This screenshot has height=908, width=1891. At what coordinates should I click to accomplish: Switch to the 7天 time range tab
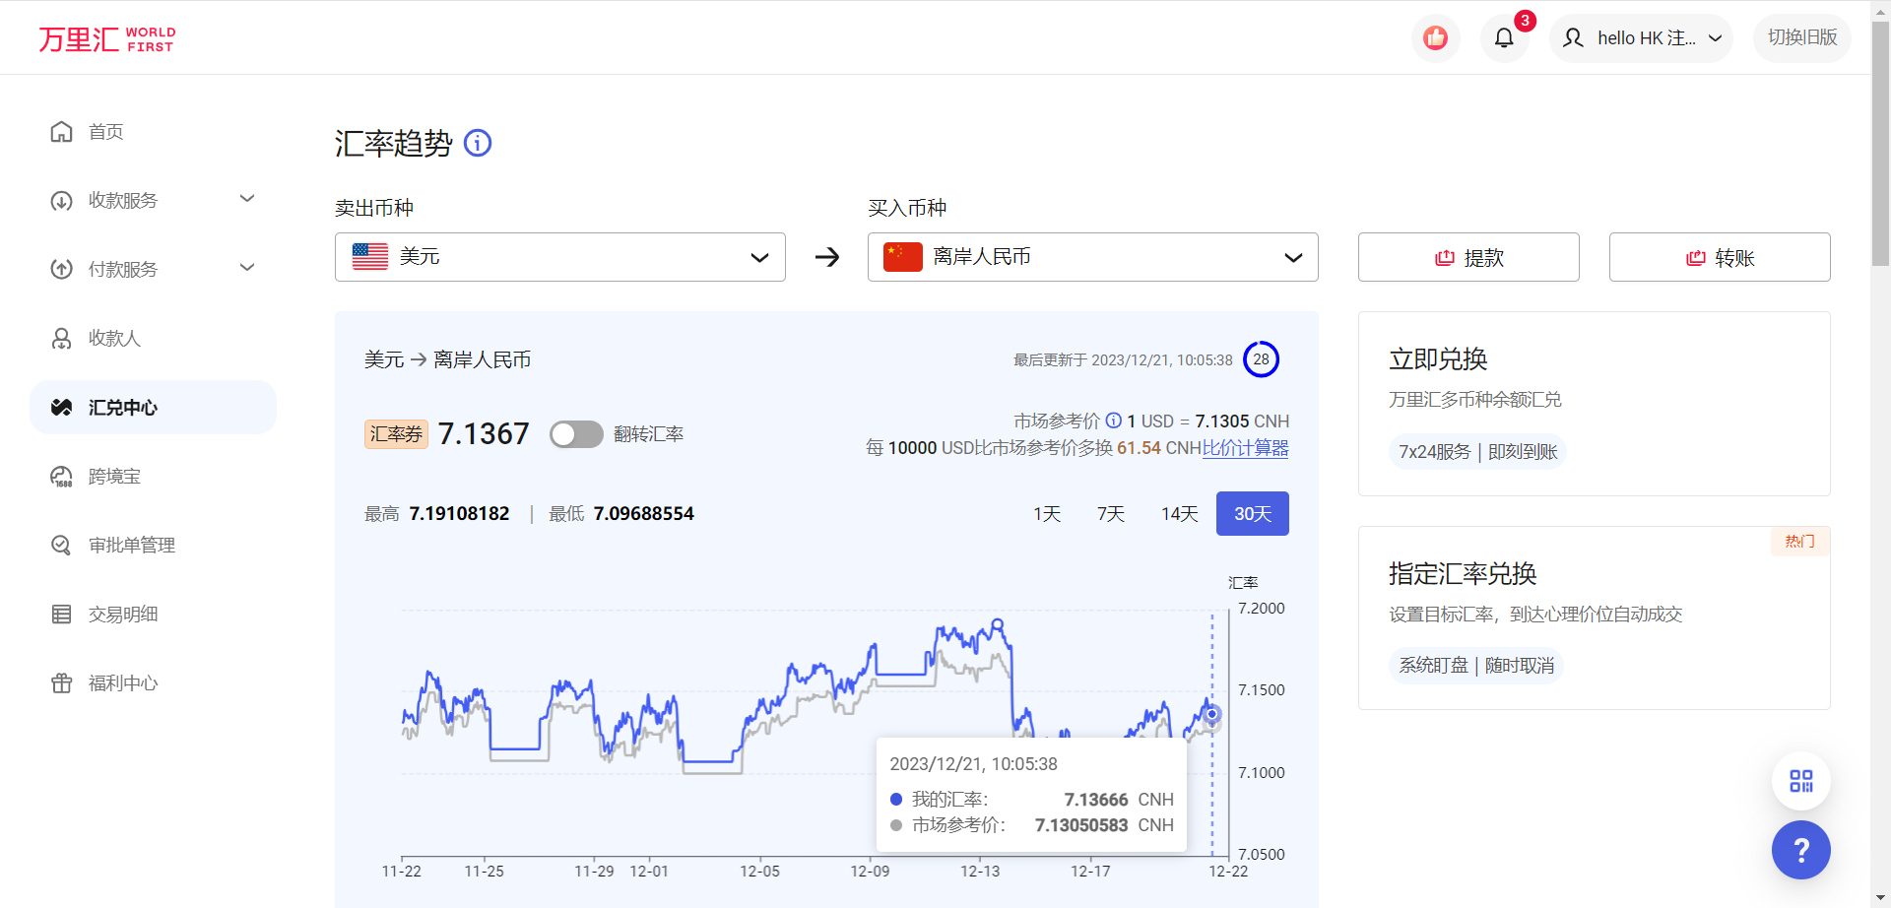(1110, 513)
